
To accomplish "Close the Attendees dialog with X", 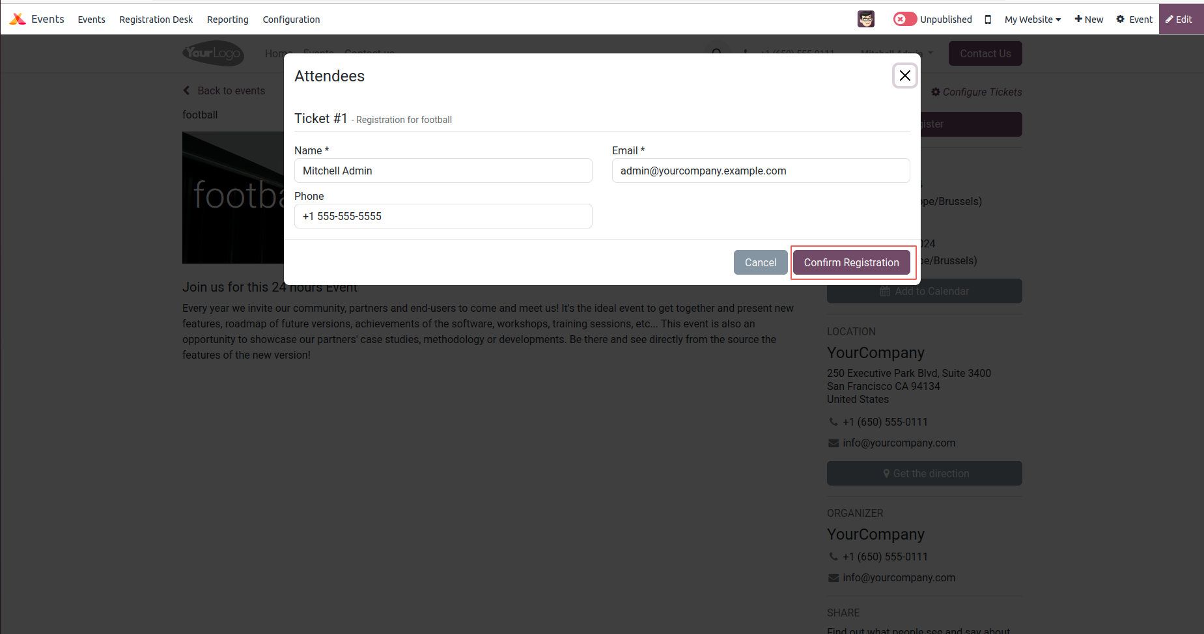I will [x=904, y=76].
